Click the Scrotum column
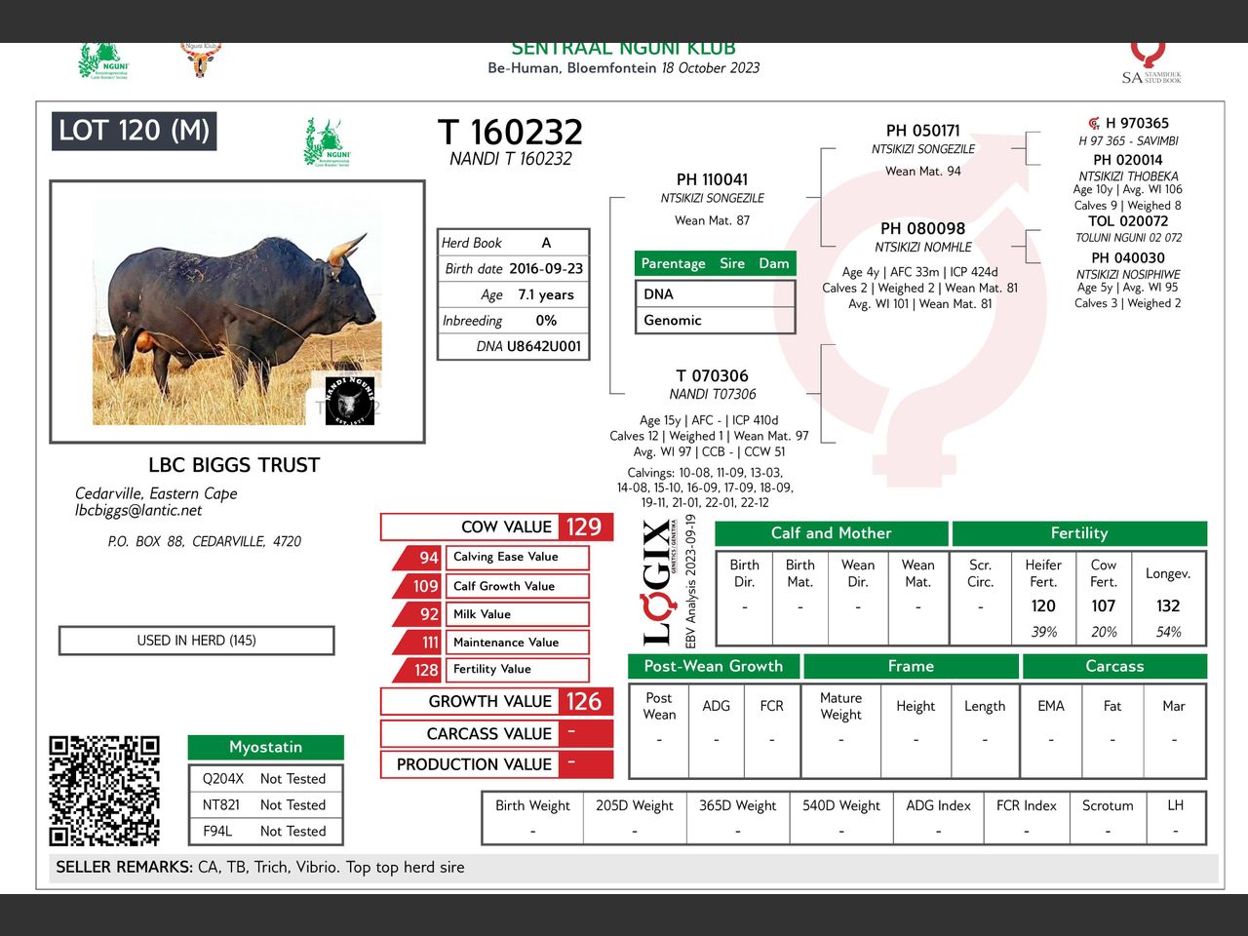 pos(1108,817)
